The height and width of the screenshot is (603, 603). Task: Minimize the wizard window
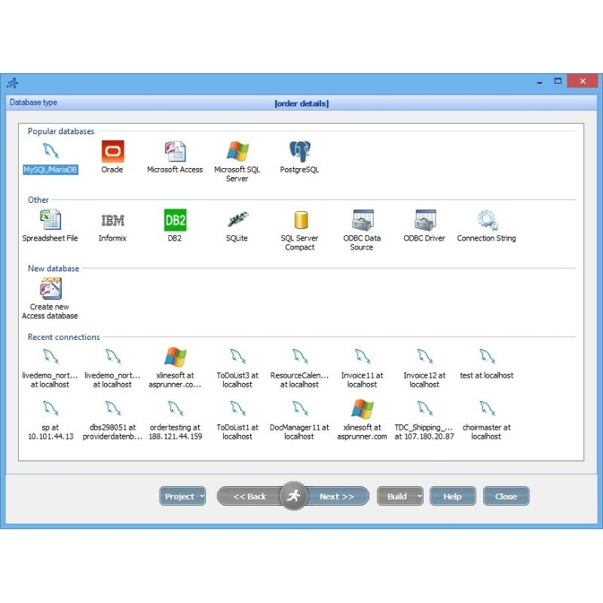click(540, 81)
